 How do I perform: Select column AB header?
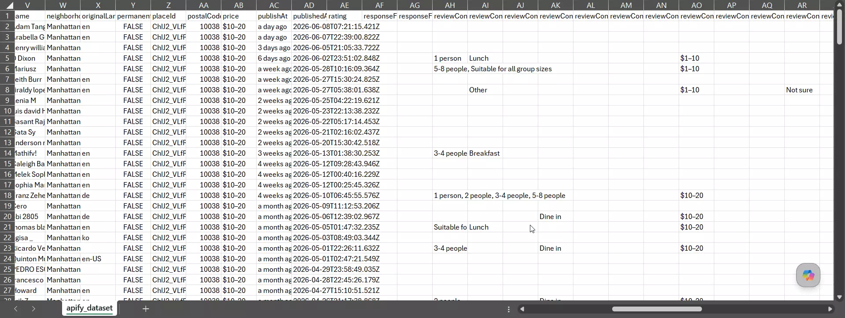click(239, 5)
